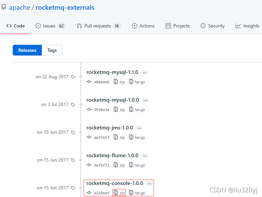
Task: Click the tag icon in the rocketmq-flume row
Action: (73, 160)
